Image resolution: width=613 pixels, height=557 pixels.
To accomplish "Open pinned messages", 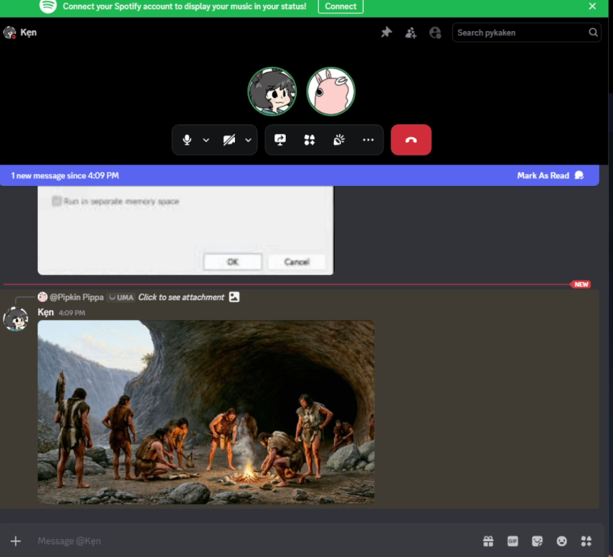I will (x=386, y=32).
